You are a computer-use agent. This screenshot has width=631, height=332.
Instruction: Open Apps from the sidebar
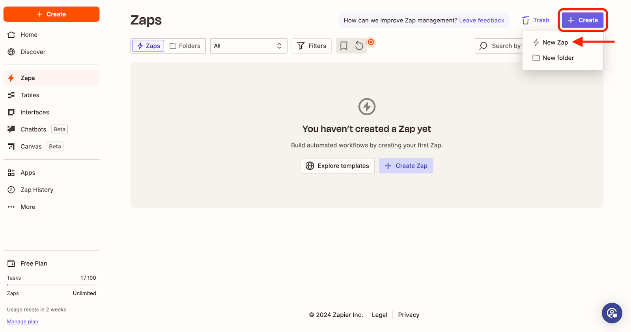coord(28,173)
